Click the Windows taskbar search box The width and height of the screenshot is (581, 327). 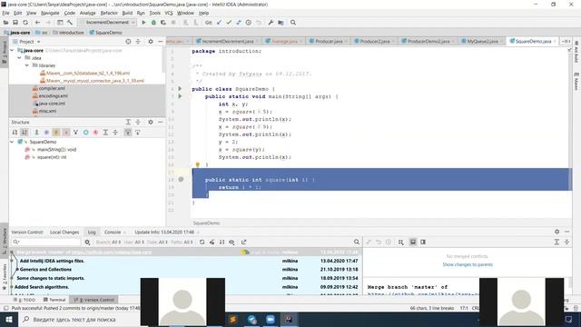pyautogui.click(x=80, y=319)
